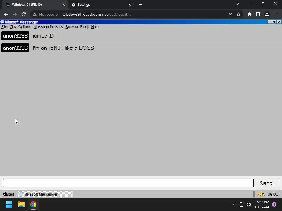Click the key icon in Wibdows tray
282x211 pixels.
[258, 194]
